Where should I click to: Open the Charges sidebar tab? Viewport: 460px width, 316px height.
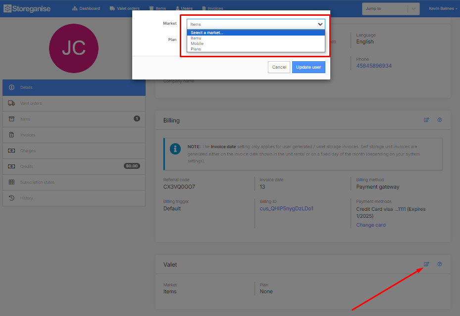click(x=74, y=151)
